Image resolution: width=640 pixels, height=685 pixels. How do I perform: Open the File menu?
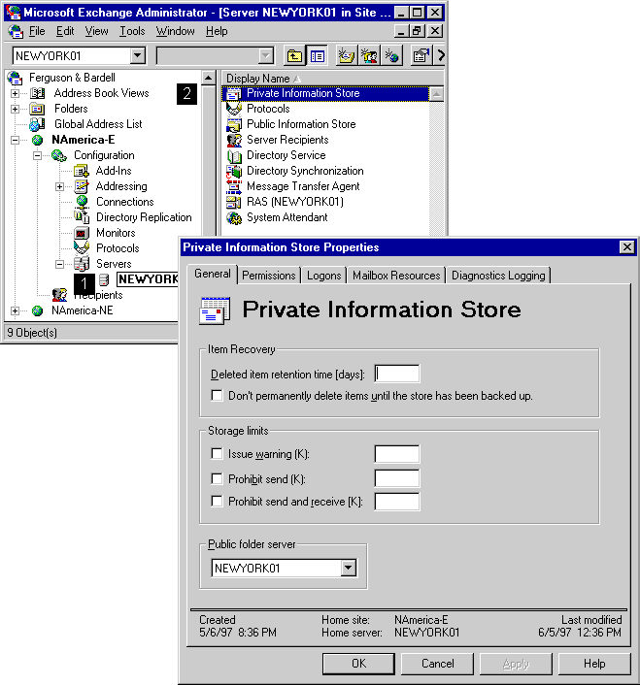tap(37, 31)
